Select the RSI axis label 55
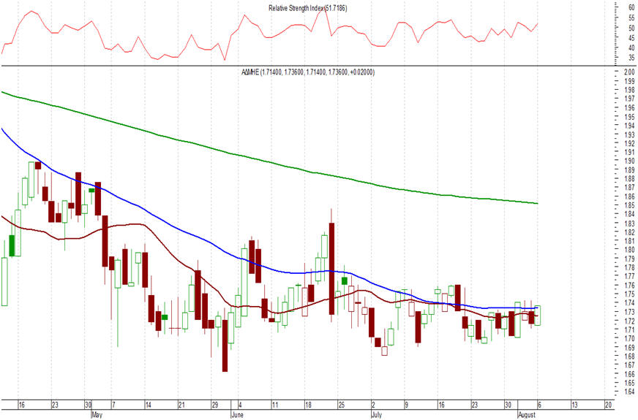 coord(631,18)
